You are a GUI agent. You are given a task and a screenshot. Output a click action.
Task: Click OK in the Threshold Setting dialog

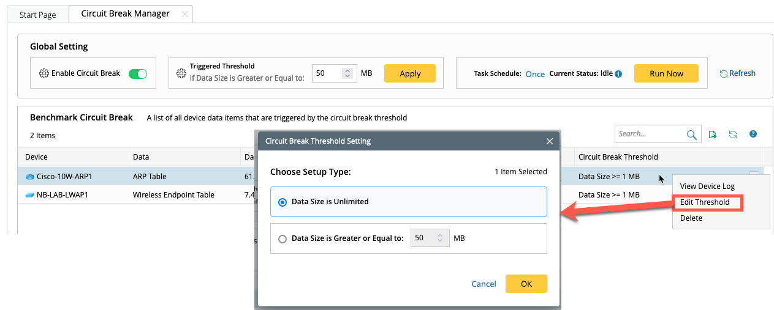tap(526, 284)
